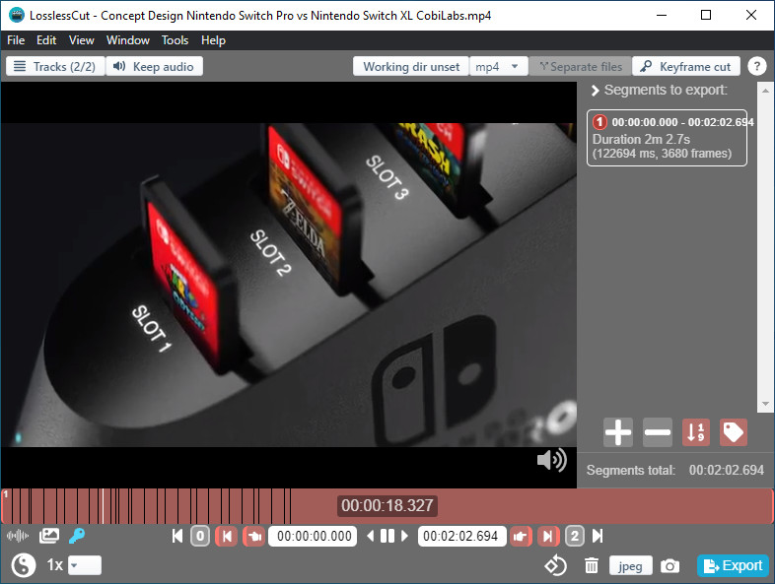775x584 pixels.
Task: Open help with the question mark icon
Action: 756,66
